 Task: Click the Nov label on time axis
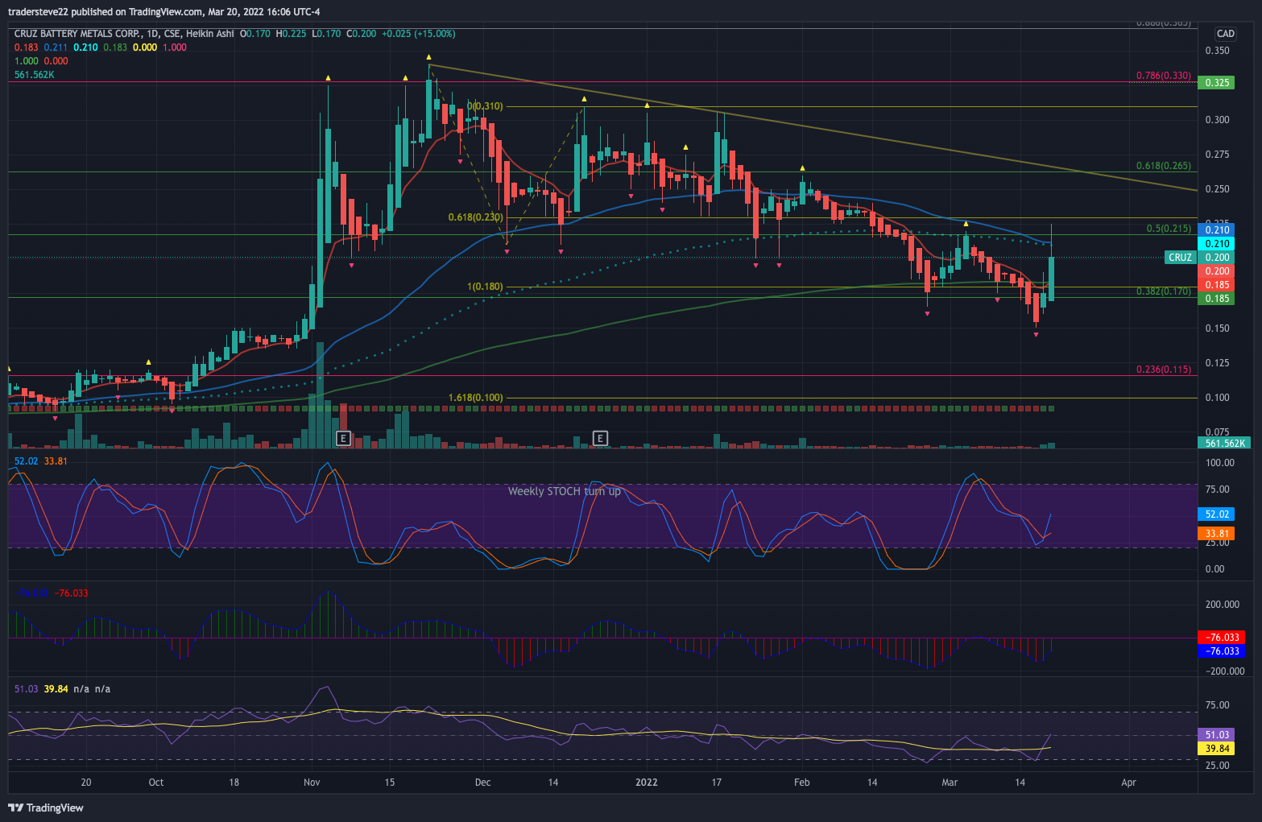[312, 783]
